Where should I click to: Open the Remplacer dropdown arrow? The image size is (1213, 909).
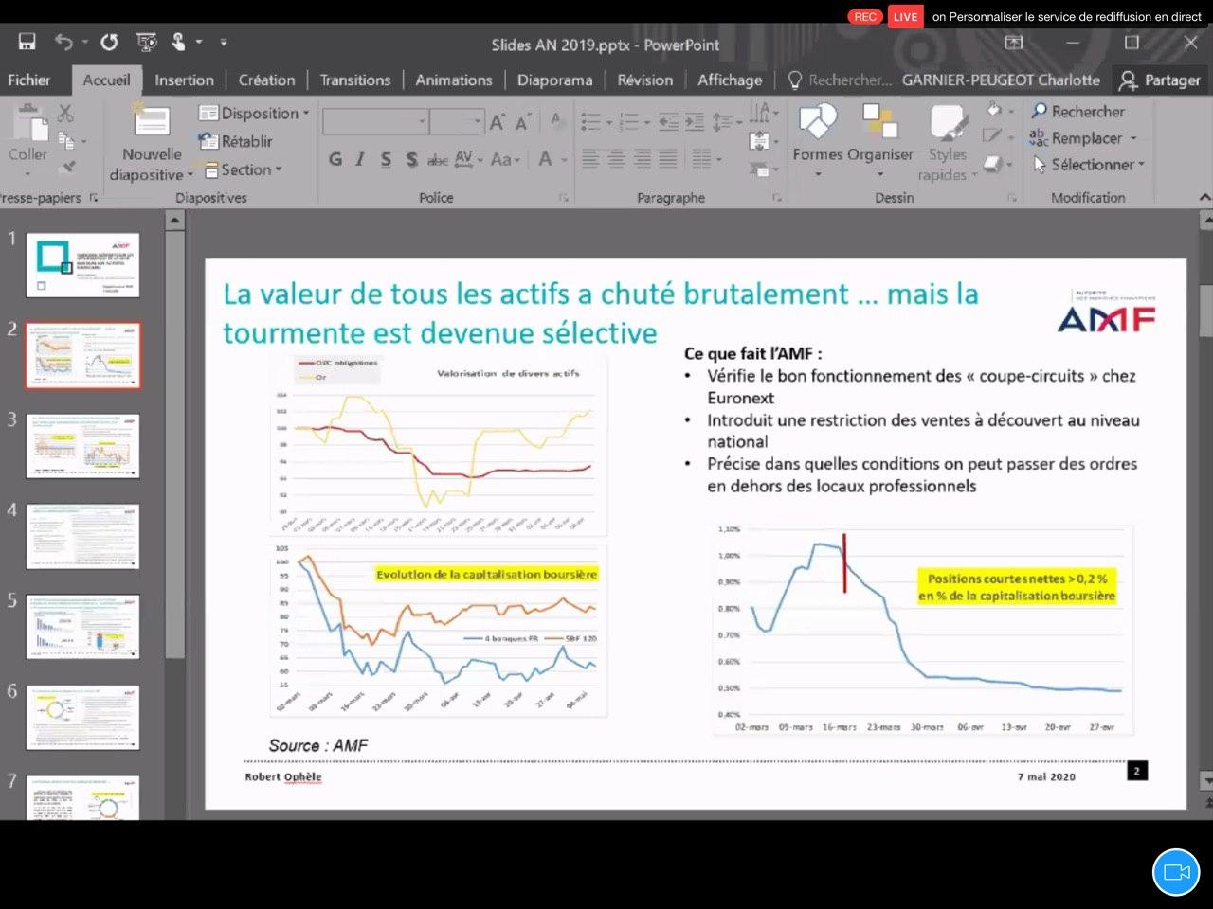[1133, 138]
